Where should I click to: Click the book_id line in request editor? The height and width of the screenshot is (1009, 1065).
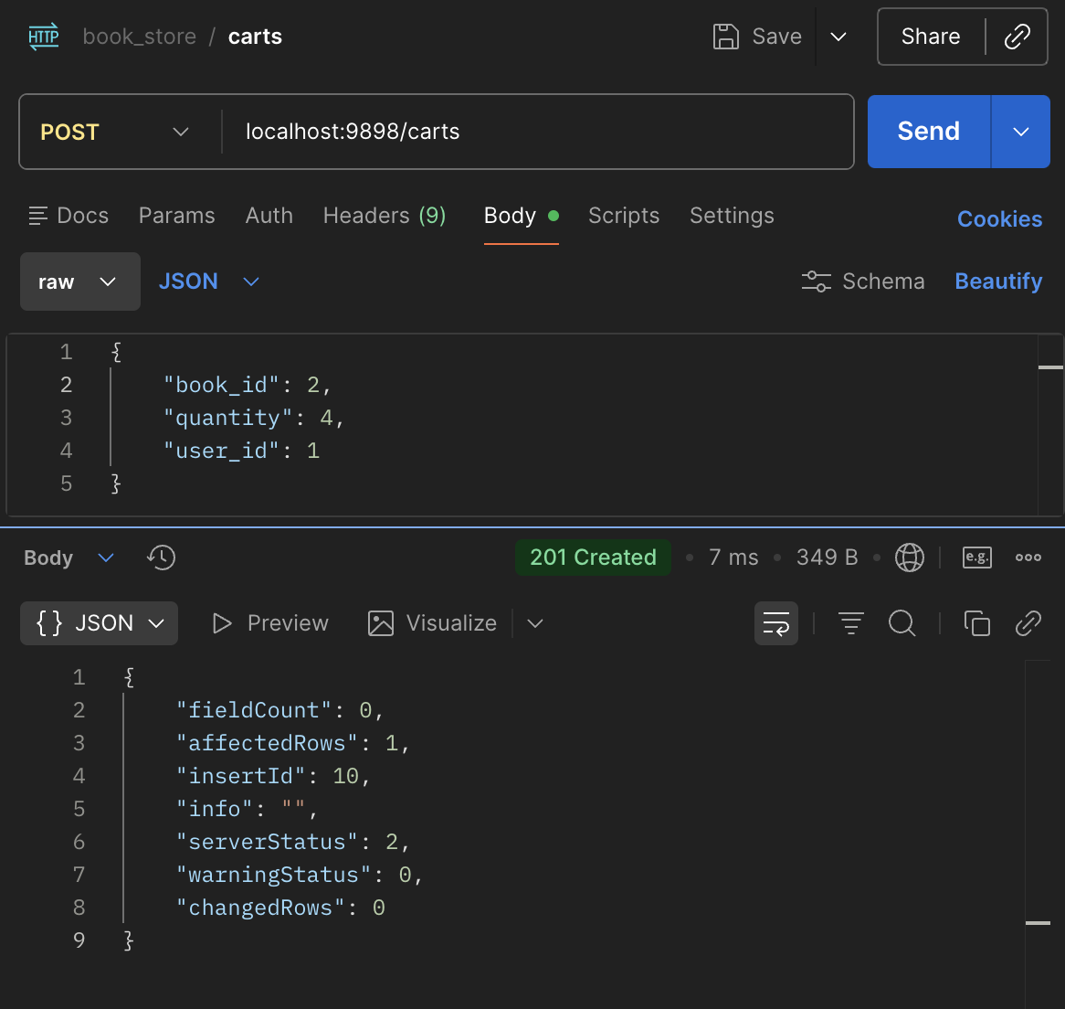click(248, 386)
